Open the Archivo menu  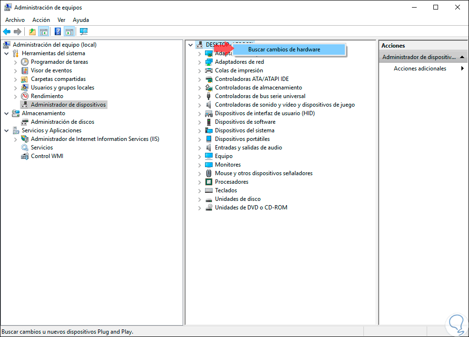coord(15,20)
